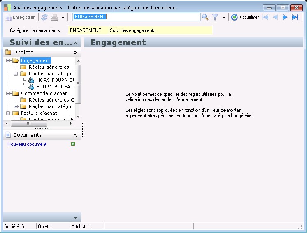Click the tree vertical scrollbar down arrow

pos(78,117)
